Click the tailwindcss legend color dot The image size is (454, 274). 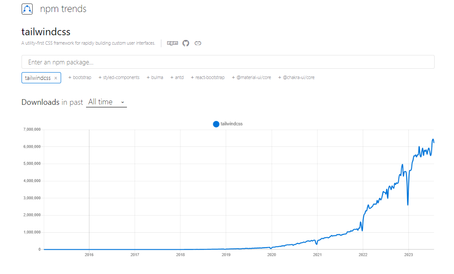[216, 124]
